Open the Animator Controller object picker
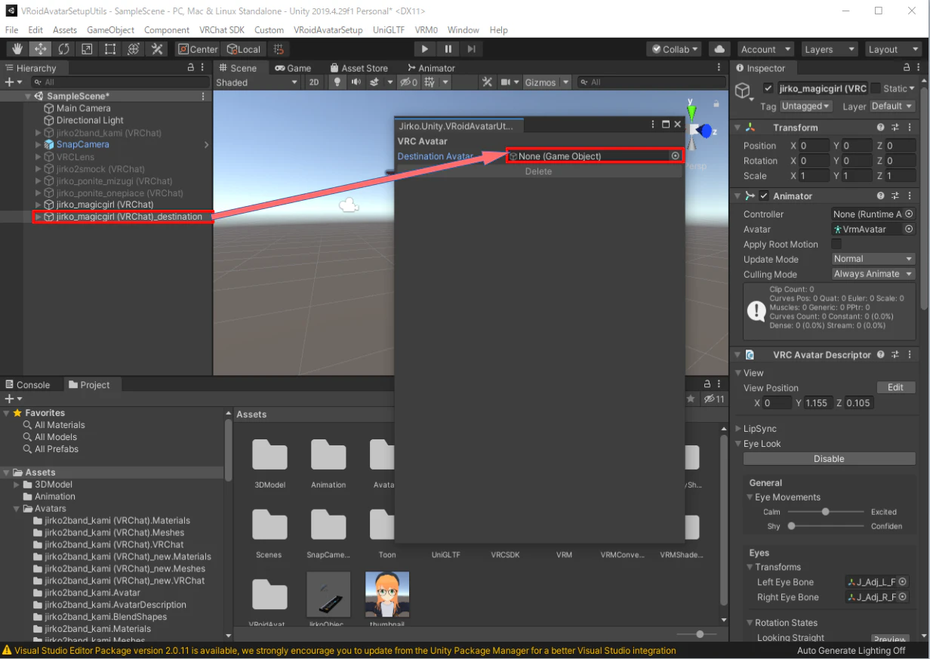930x659 pixels. tap(909, 214)
